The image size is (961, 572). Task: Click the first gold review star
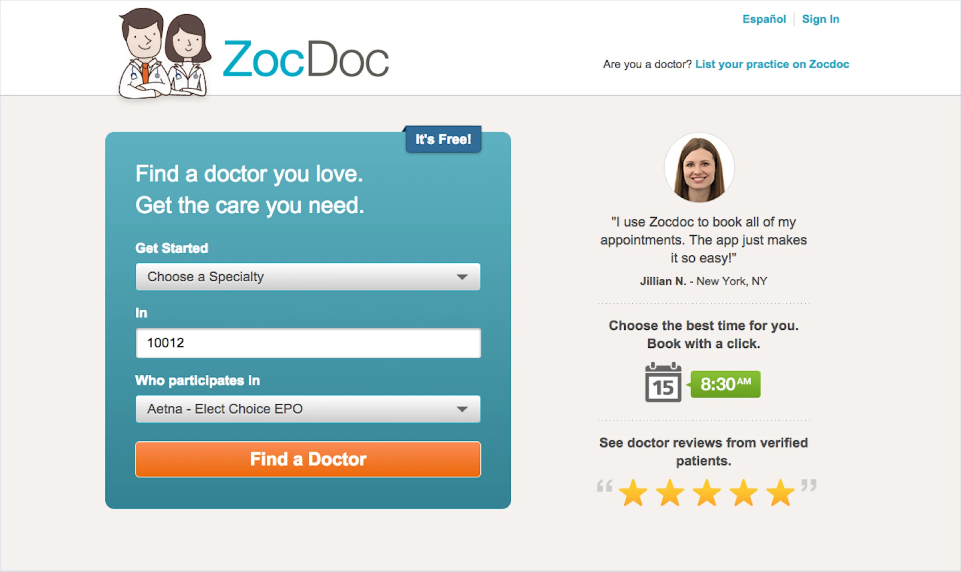click(633, 493)
